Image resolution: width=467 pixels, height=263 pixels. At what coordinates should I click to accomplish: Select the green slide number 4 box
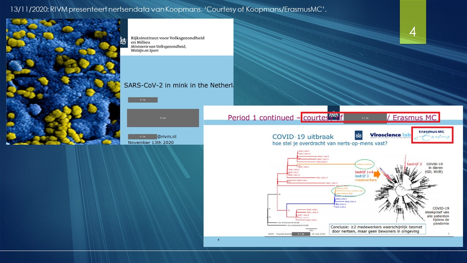[x=413, y=22]
